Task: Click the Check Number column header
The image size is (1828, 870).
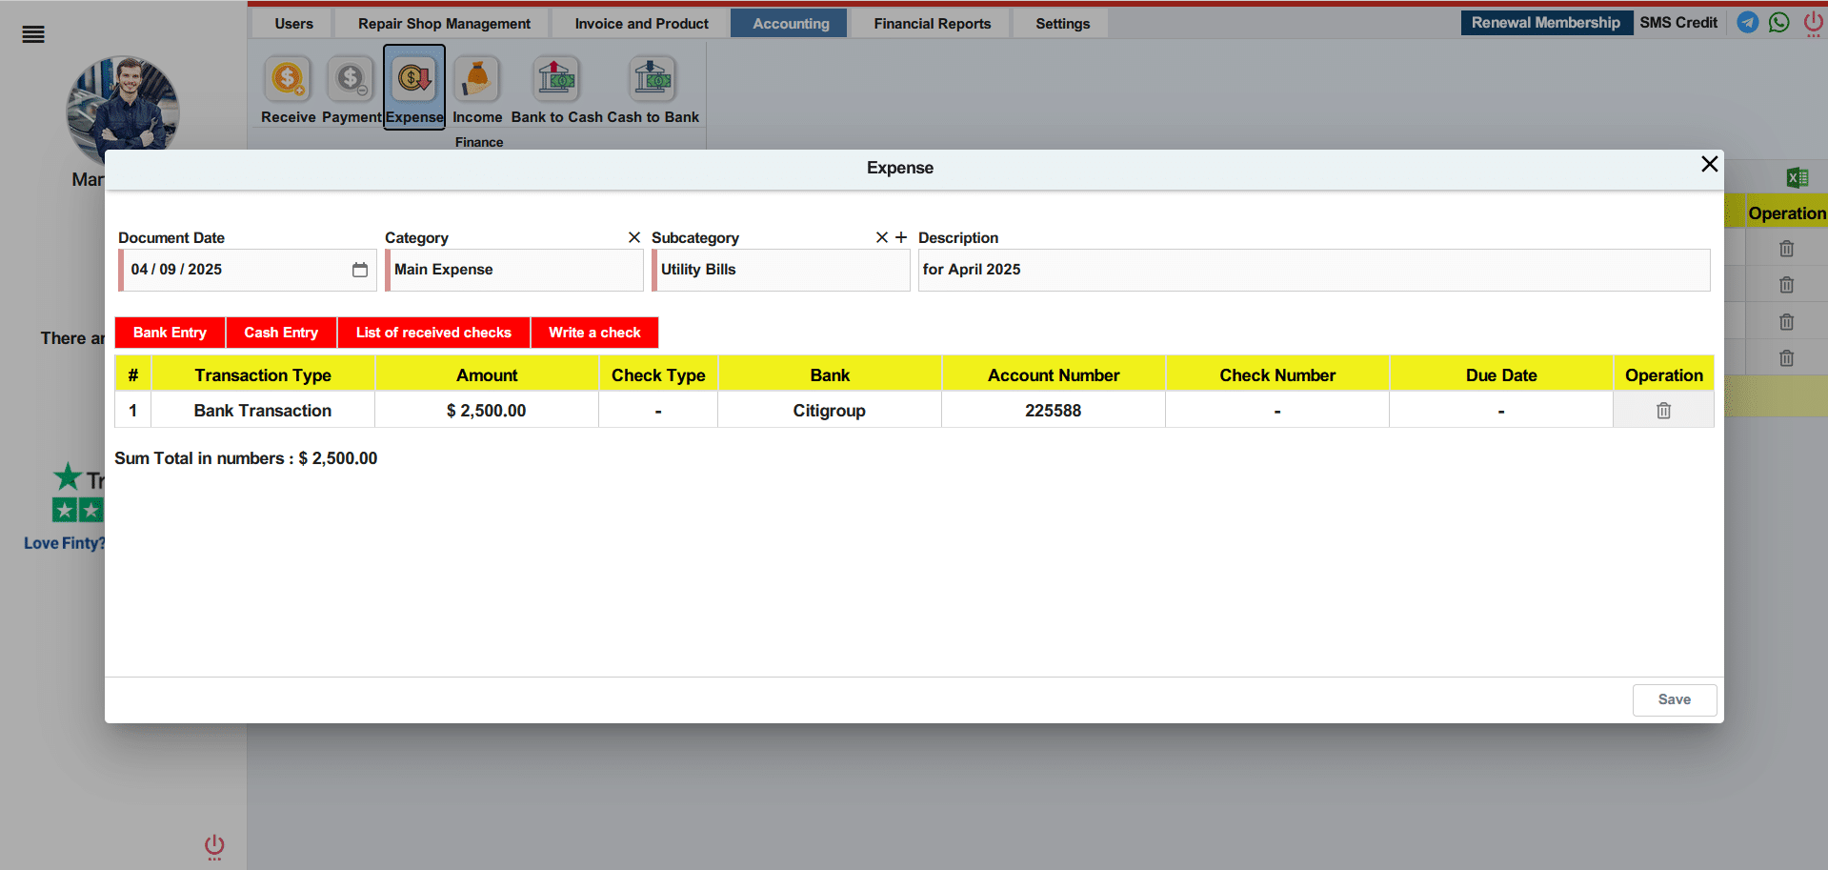Action: tap(1277, 375)
